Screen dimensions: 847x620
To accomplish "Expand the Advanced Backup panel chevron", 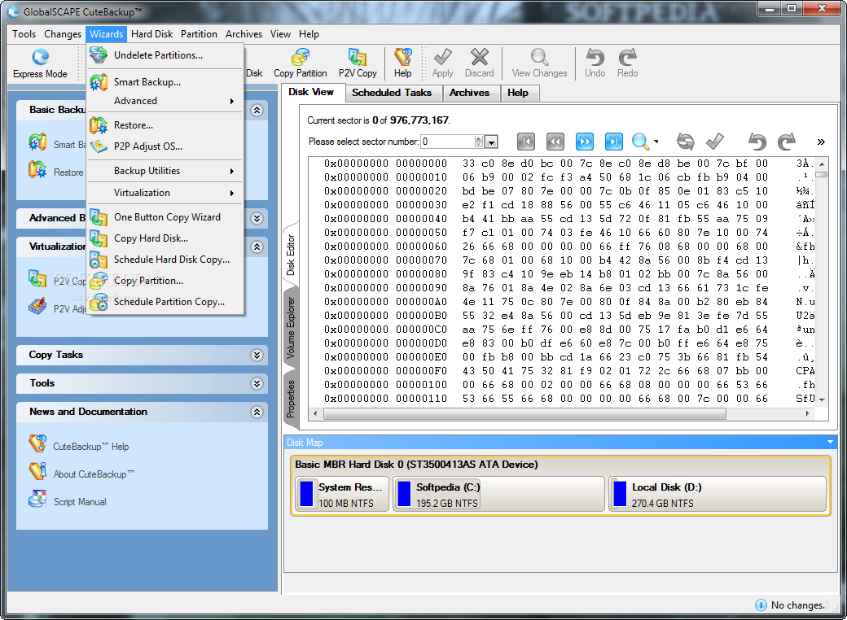I will (257, 219).
